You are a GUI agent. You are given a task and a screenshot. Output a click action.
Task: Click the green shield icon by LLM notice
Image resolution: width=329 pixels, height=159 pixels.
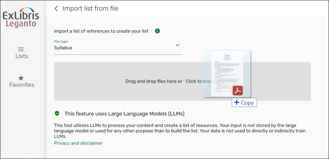[57, 114]
